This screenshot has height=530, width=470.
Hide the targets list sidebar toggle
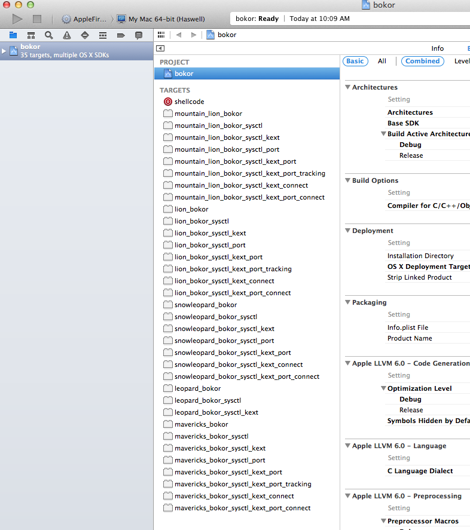160,48
